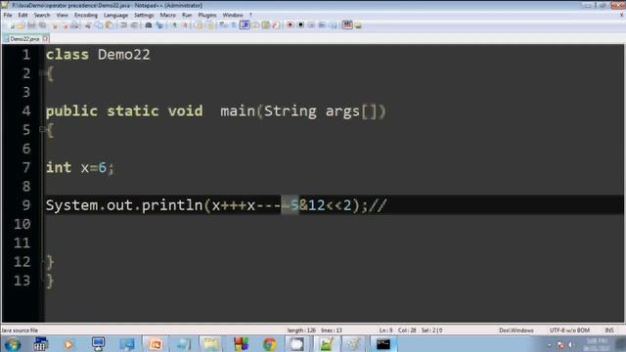Click the volume speaker tray icon

[x=571, y=344]
